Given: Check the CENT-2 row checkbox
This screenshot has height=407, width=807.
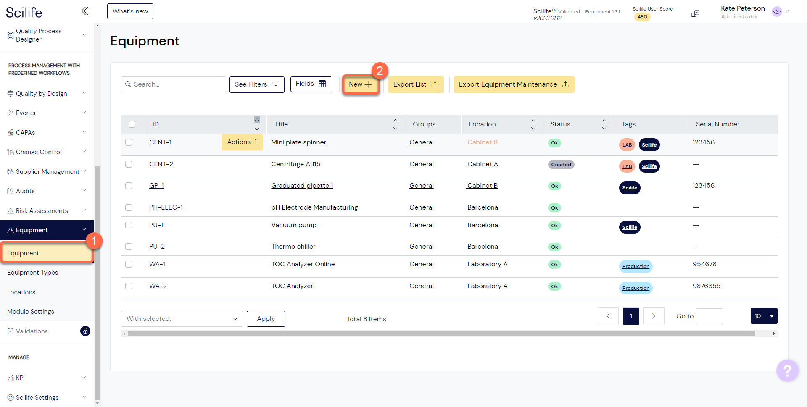Looking at the screenshot, I should [129, 164].
